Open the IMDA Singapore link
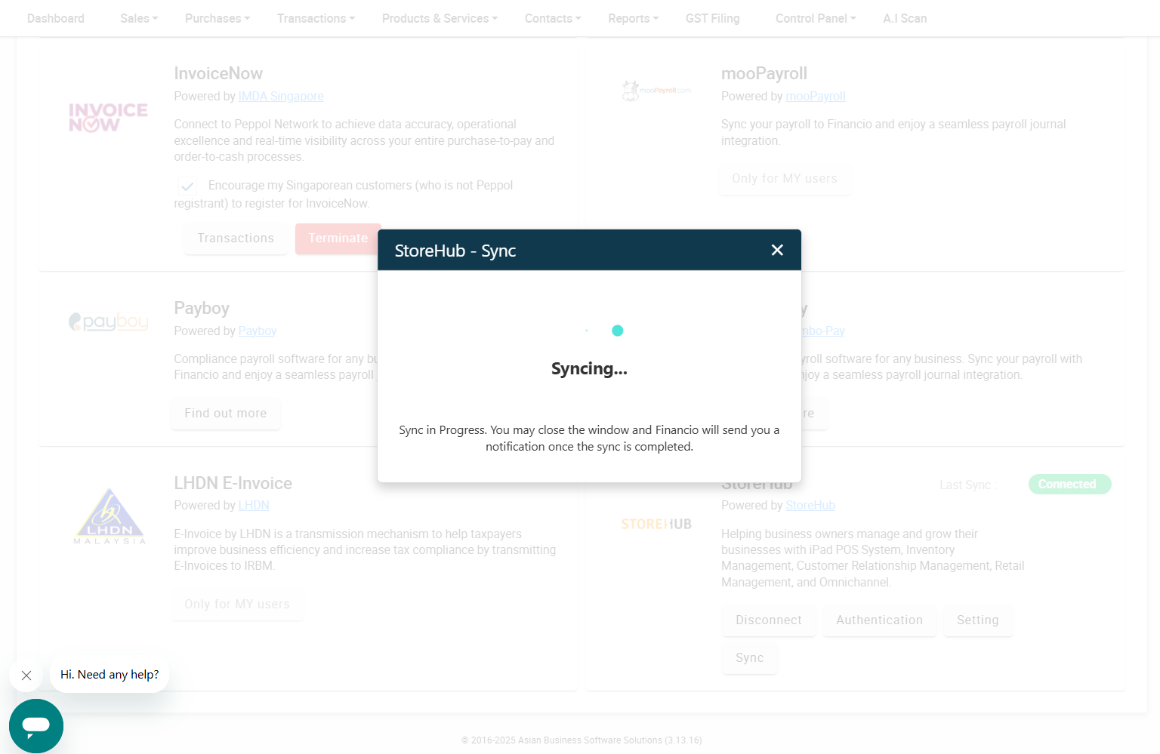The width and height of the screenshot is (1160, 754). [281, 97]
